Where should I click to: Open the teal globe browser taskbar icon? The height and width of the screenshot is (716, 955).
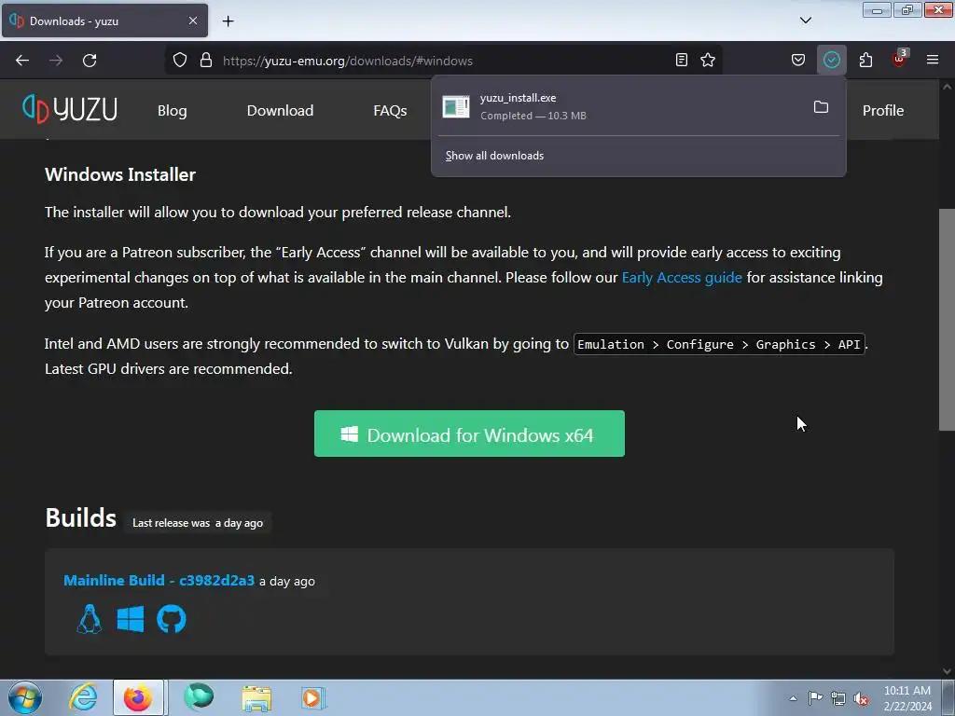pyautogui.click(x=199, y=697)
